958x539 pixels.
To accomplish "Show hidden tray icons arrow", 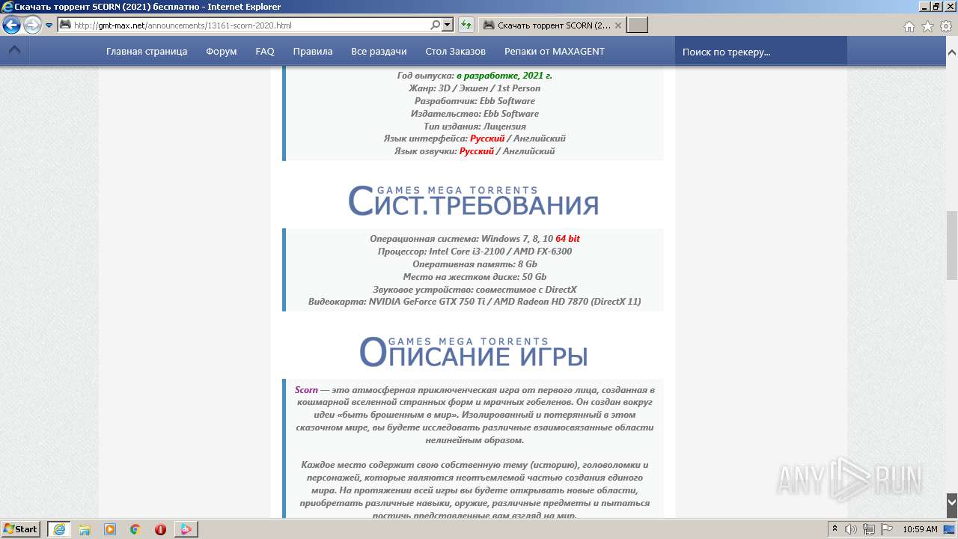I will click(835, 529).
